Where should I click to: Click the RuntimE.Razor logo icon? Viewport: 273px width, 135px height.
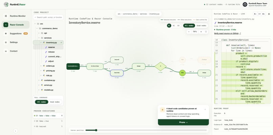(x=6, y=4)
